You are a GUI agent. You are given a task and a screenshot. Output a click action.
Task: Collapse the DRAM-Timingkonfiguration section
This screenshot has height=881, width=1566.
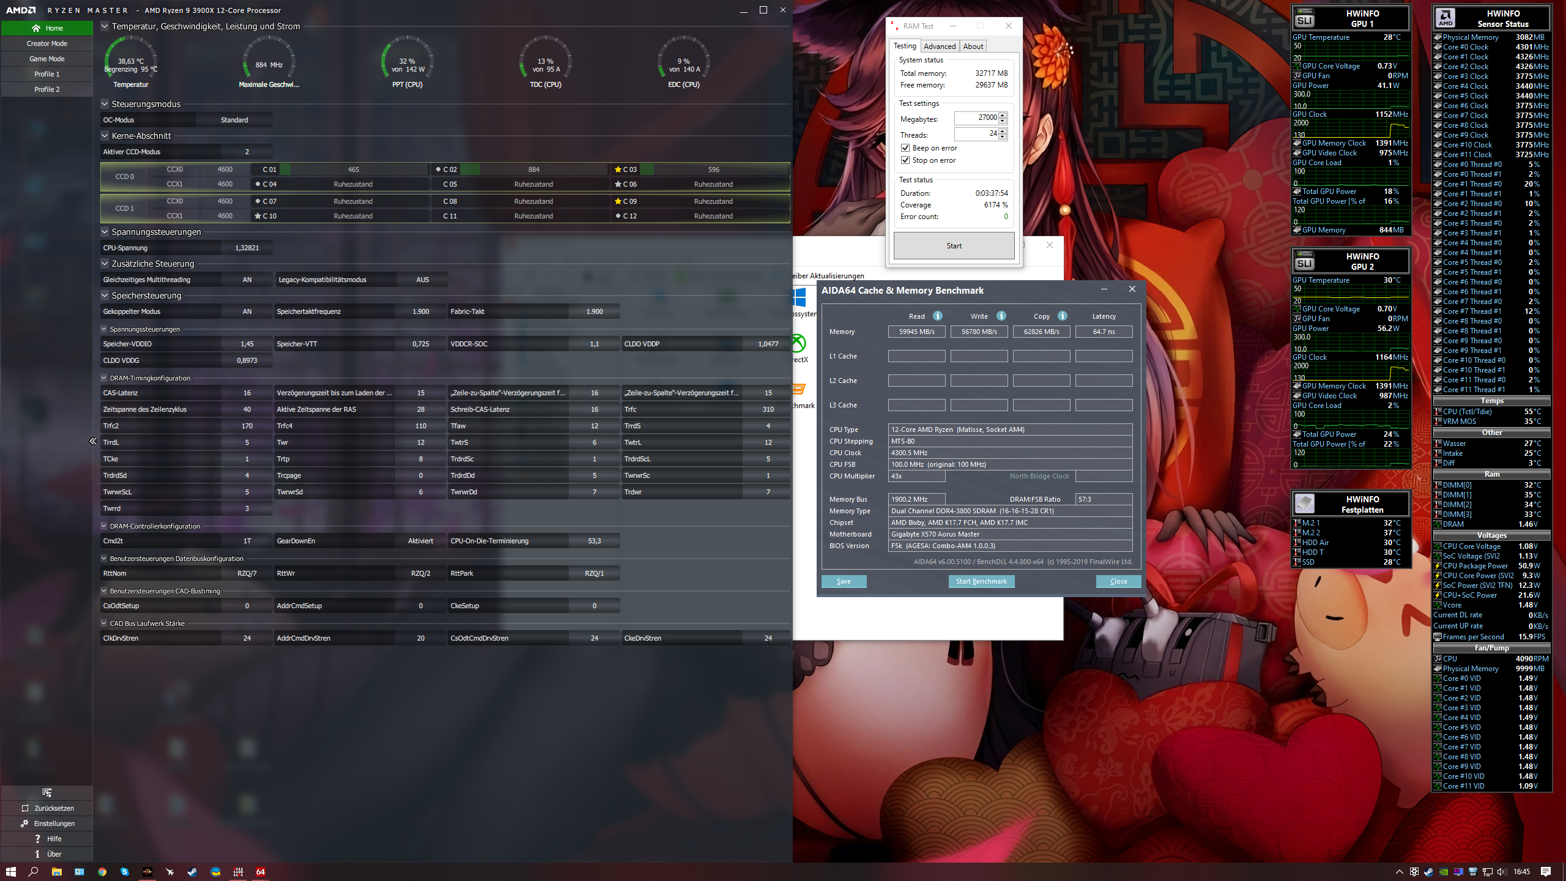click(104, 378)
